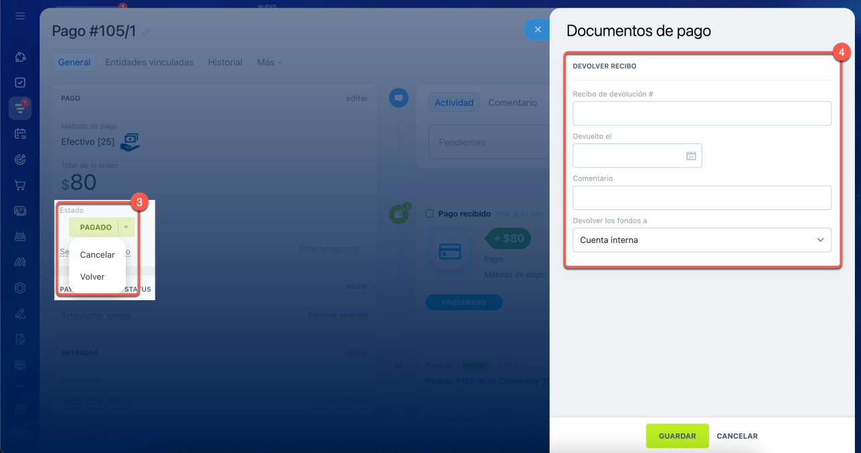This screenshot has height=453, width=861.
Task: Open the PAGADO status dropdown arrow
Action: tap(126, 228)
